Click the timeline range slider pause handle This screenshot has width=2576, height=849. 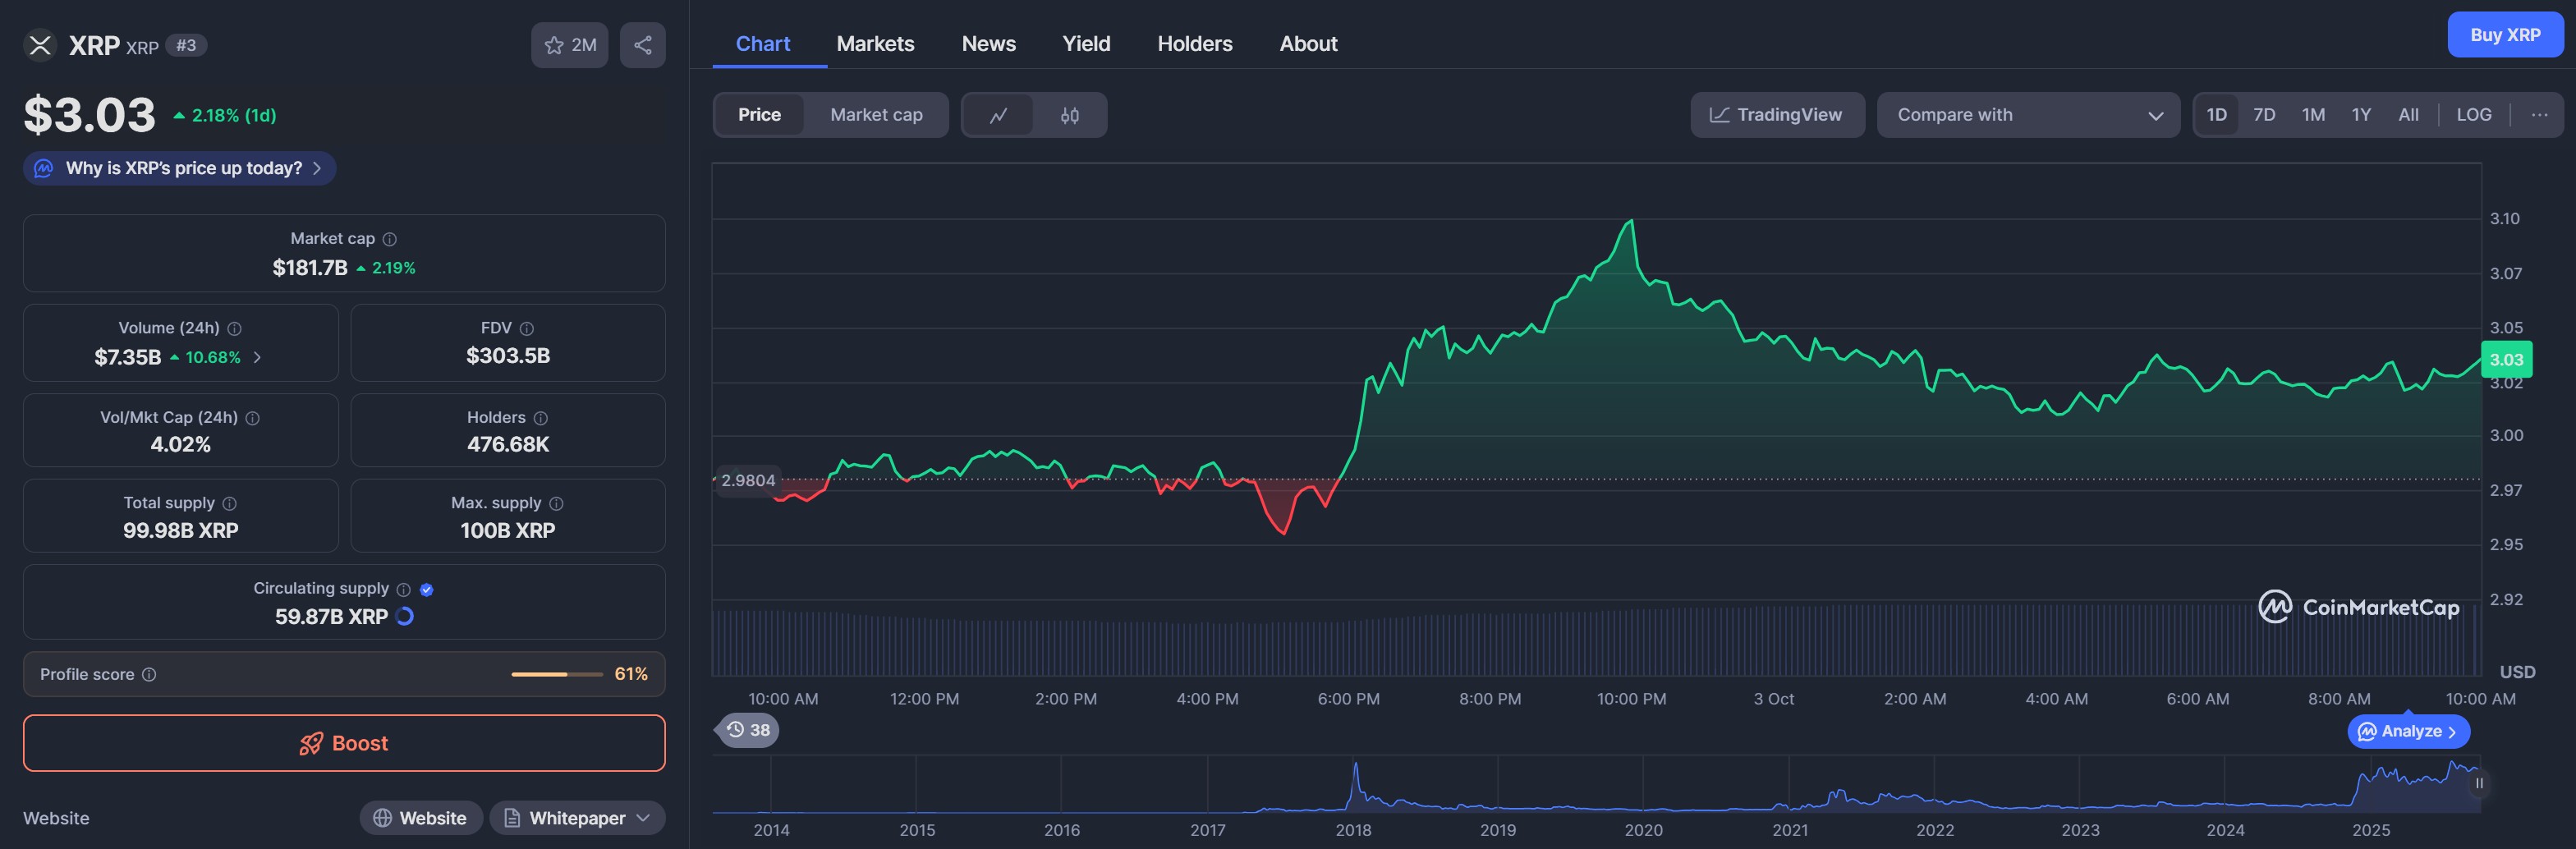2478,783
